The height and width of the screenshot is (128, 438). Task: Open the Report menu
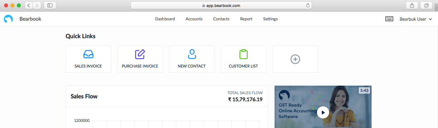click(246, 19)
